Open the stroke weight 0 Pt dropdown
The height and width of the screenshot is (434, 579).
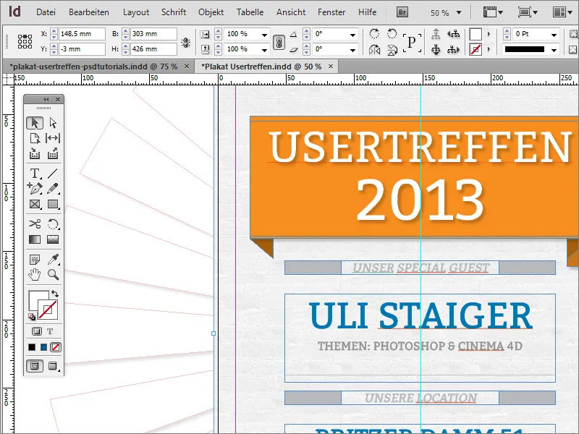point(554,35)
